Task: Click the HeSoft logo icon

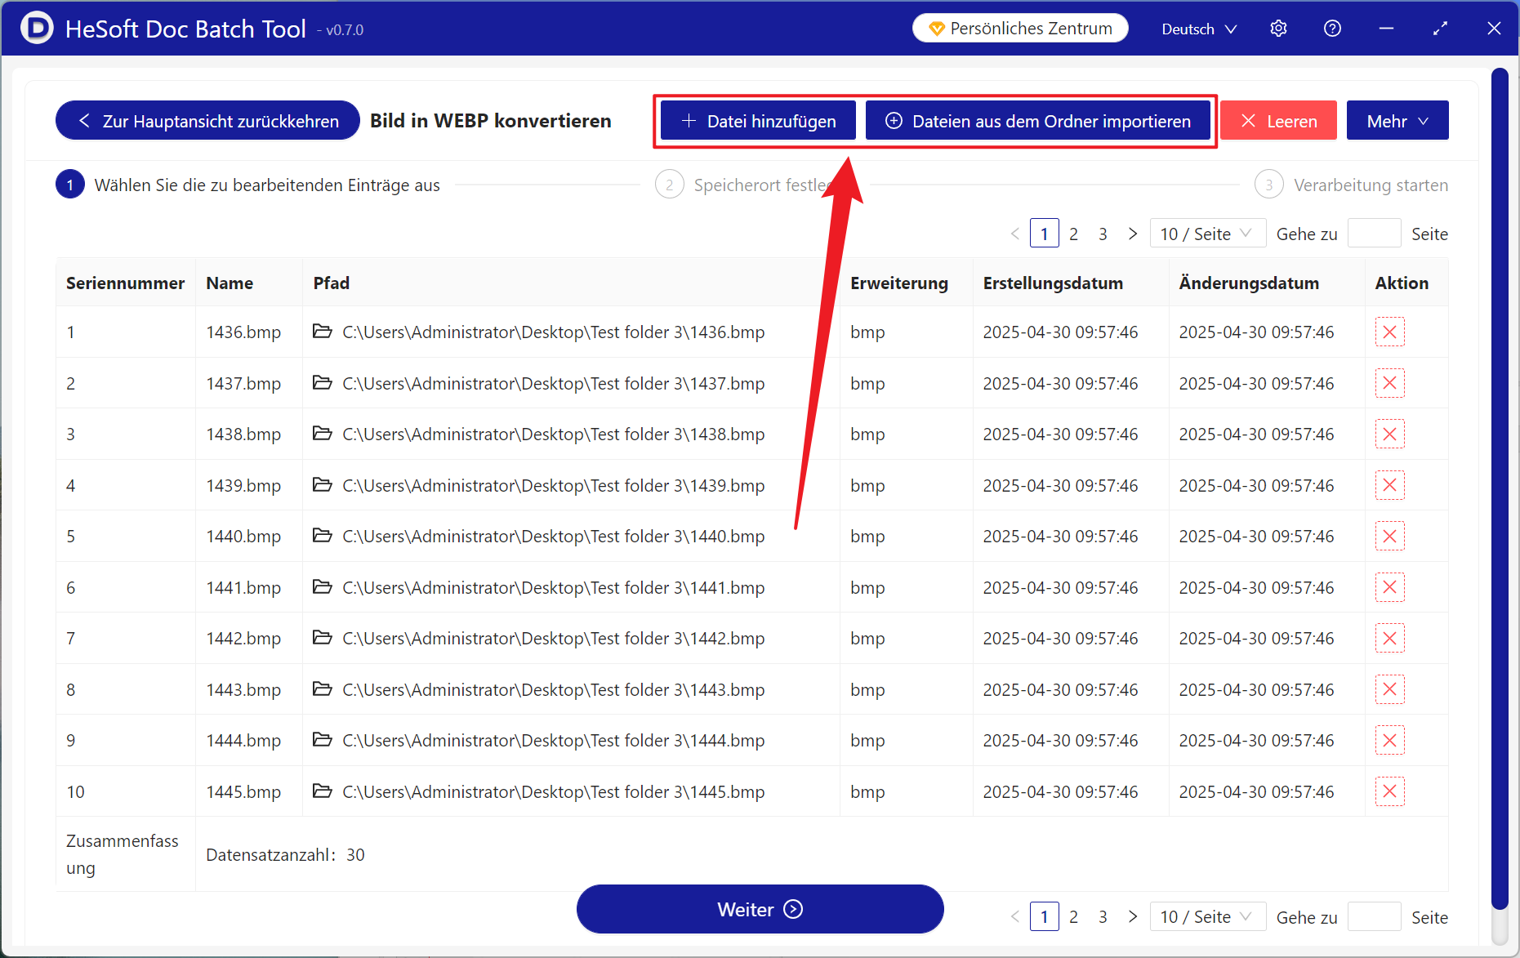Action: click(x=36, y=29)
